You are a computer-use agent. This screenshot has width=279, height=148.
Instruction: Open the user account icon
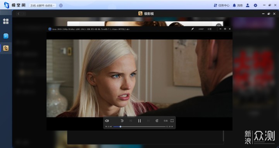point(248,5)
